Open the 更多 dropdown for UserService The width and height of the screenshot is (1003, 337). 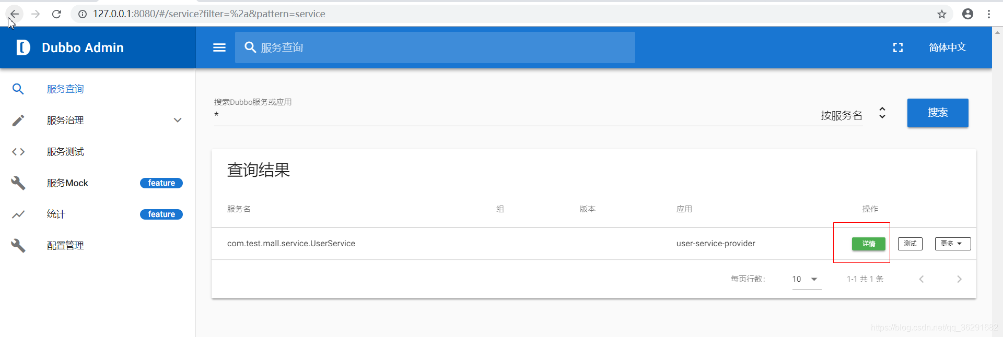point(953,244)
